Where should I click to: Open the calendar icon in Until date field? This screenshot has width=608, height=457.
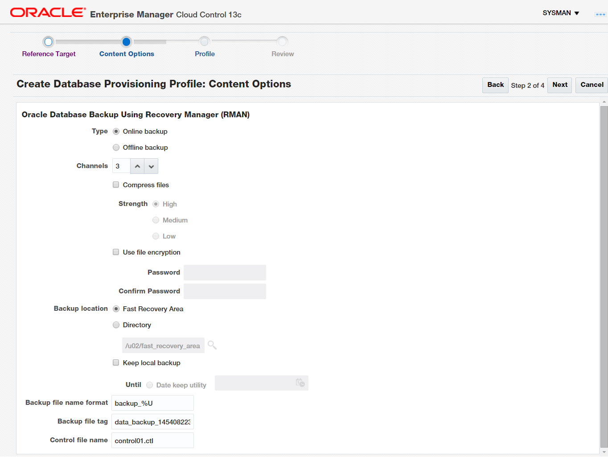click(300, 383)
